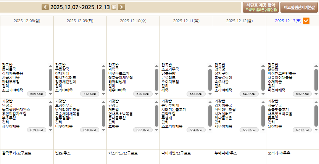Open the calendar date picker icon

click(114, 7)
